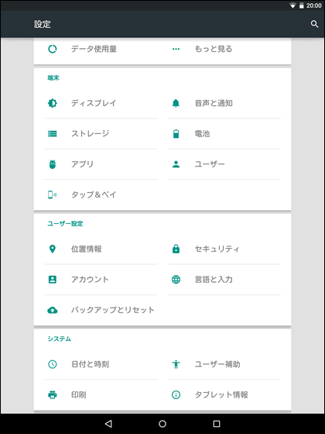
Task: Tap the search magnifier icon
Action: (314, 24)
